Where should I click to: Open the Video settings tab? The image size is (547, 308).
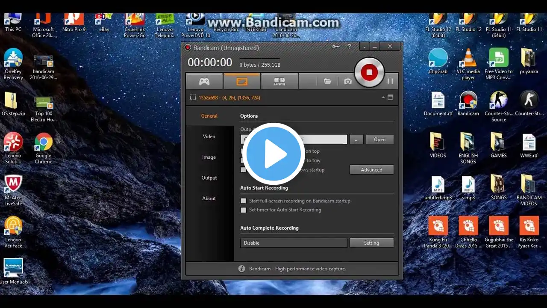coord(209,136)
